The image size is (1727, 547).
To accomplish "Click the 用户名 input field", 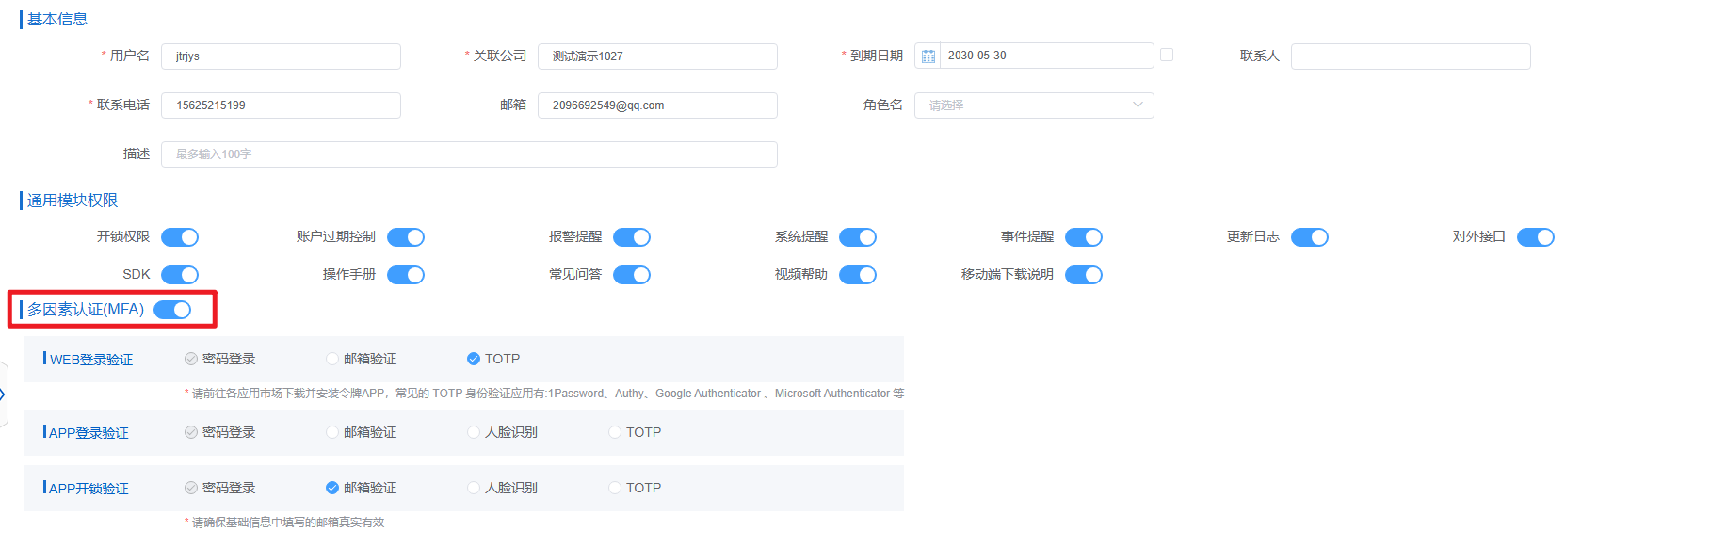I will (281, 56).
